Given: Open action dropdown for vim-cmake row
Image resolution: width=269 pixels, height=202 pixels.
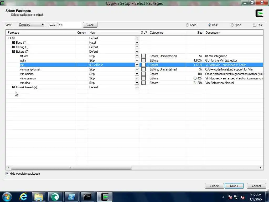Looking at the screenshot, I should click(137, 74).
